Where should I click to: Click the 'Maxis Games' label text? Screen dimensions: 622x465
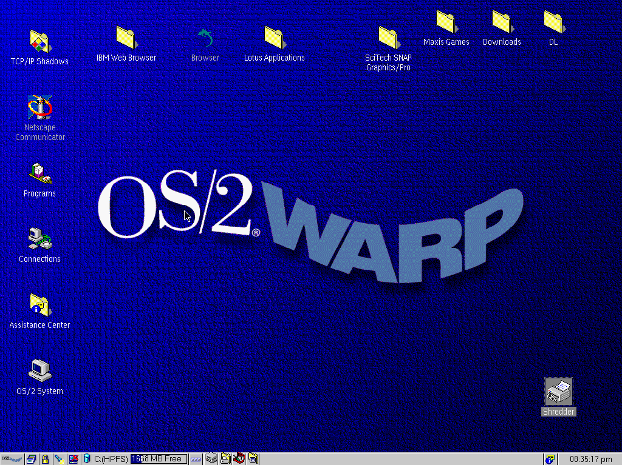tap(446, 42)
